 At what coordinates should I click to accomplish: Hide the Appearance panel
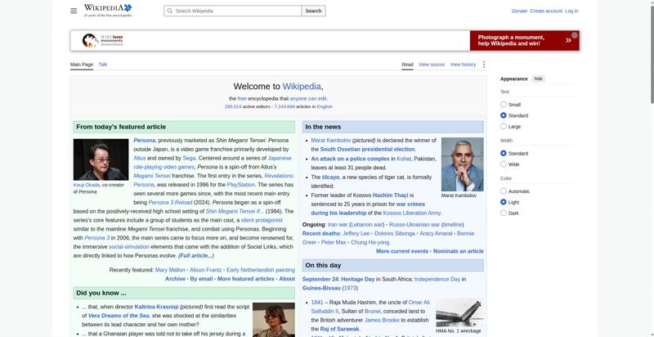539,79
